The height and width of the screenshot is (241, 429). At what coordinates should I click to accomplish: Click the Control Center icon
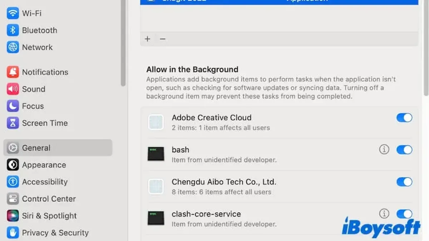tap(13, 199)
